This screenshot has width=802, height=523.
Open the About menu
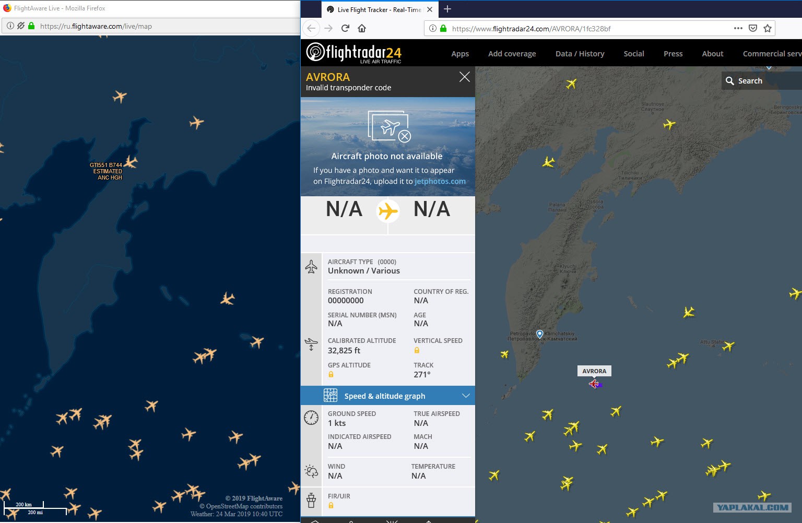(713, 54)
